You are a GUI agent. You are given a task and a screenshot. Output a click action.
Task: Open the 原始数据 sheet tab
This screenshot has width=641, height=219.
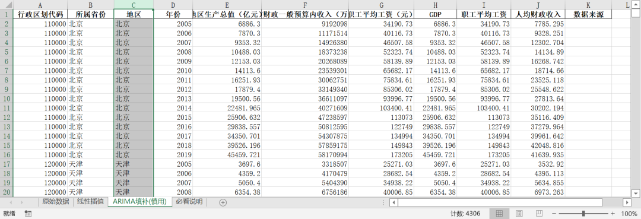pyautogui.click(x=56, y=202)
